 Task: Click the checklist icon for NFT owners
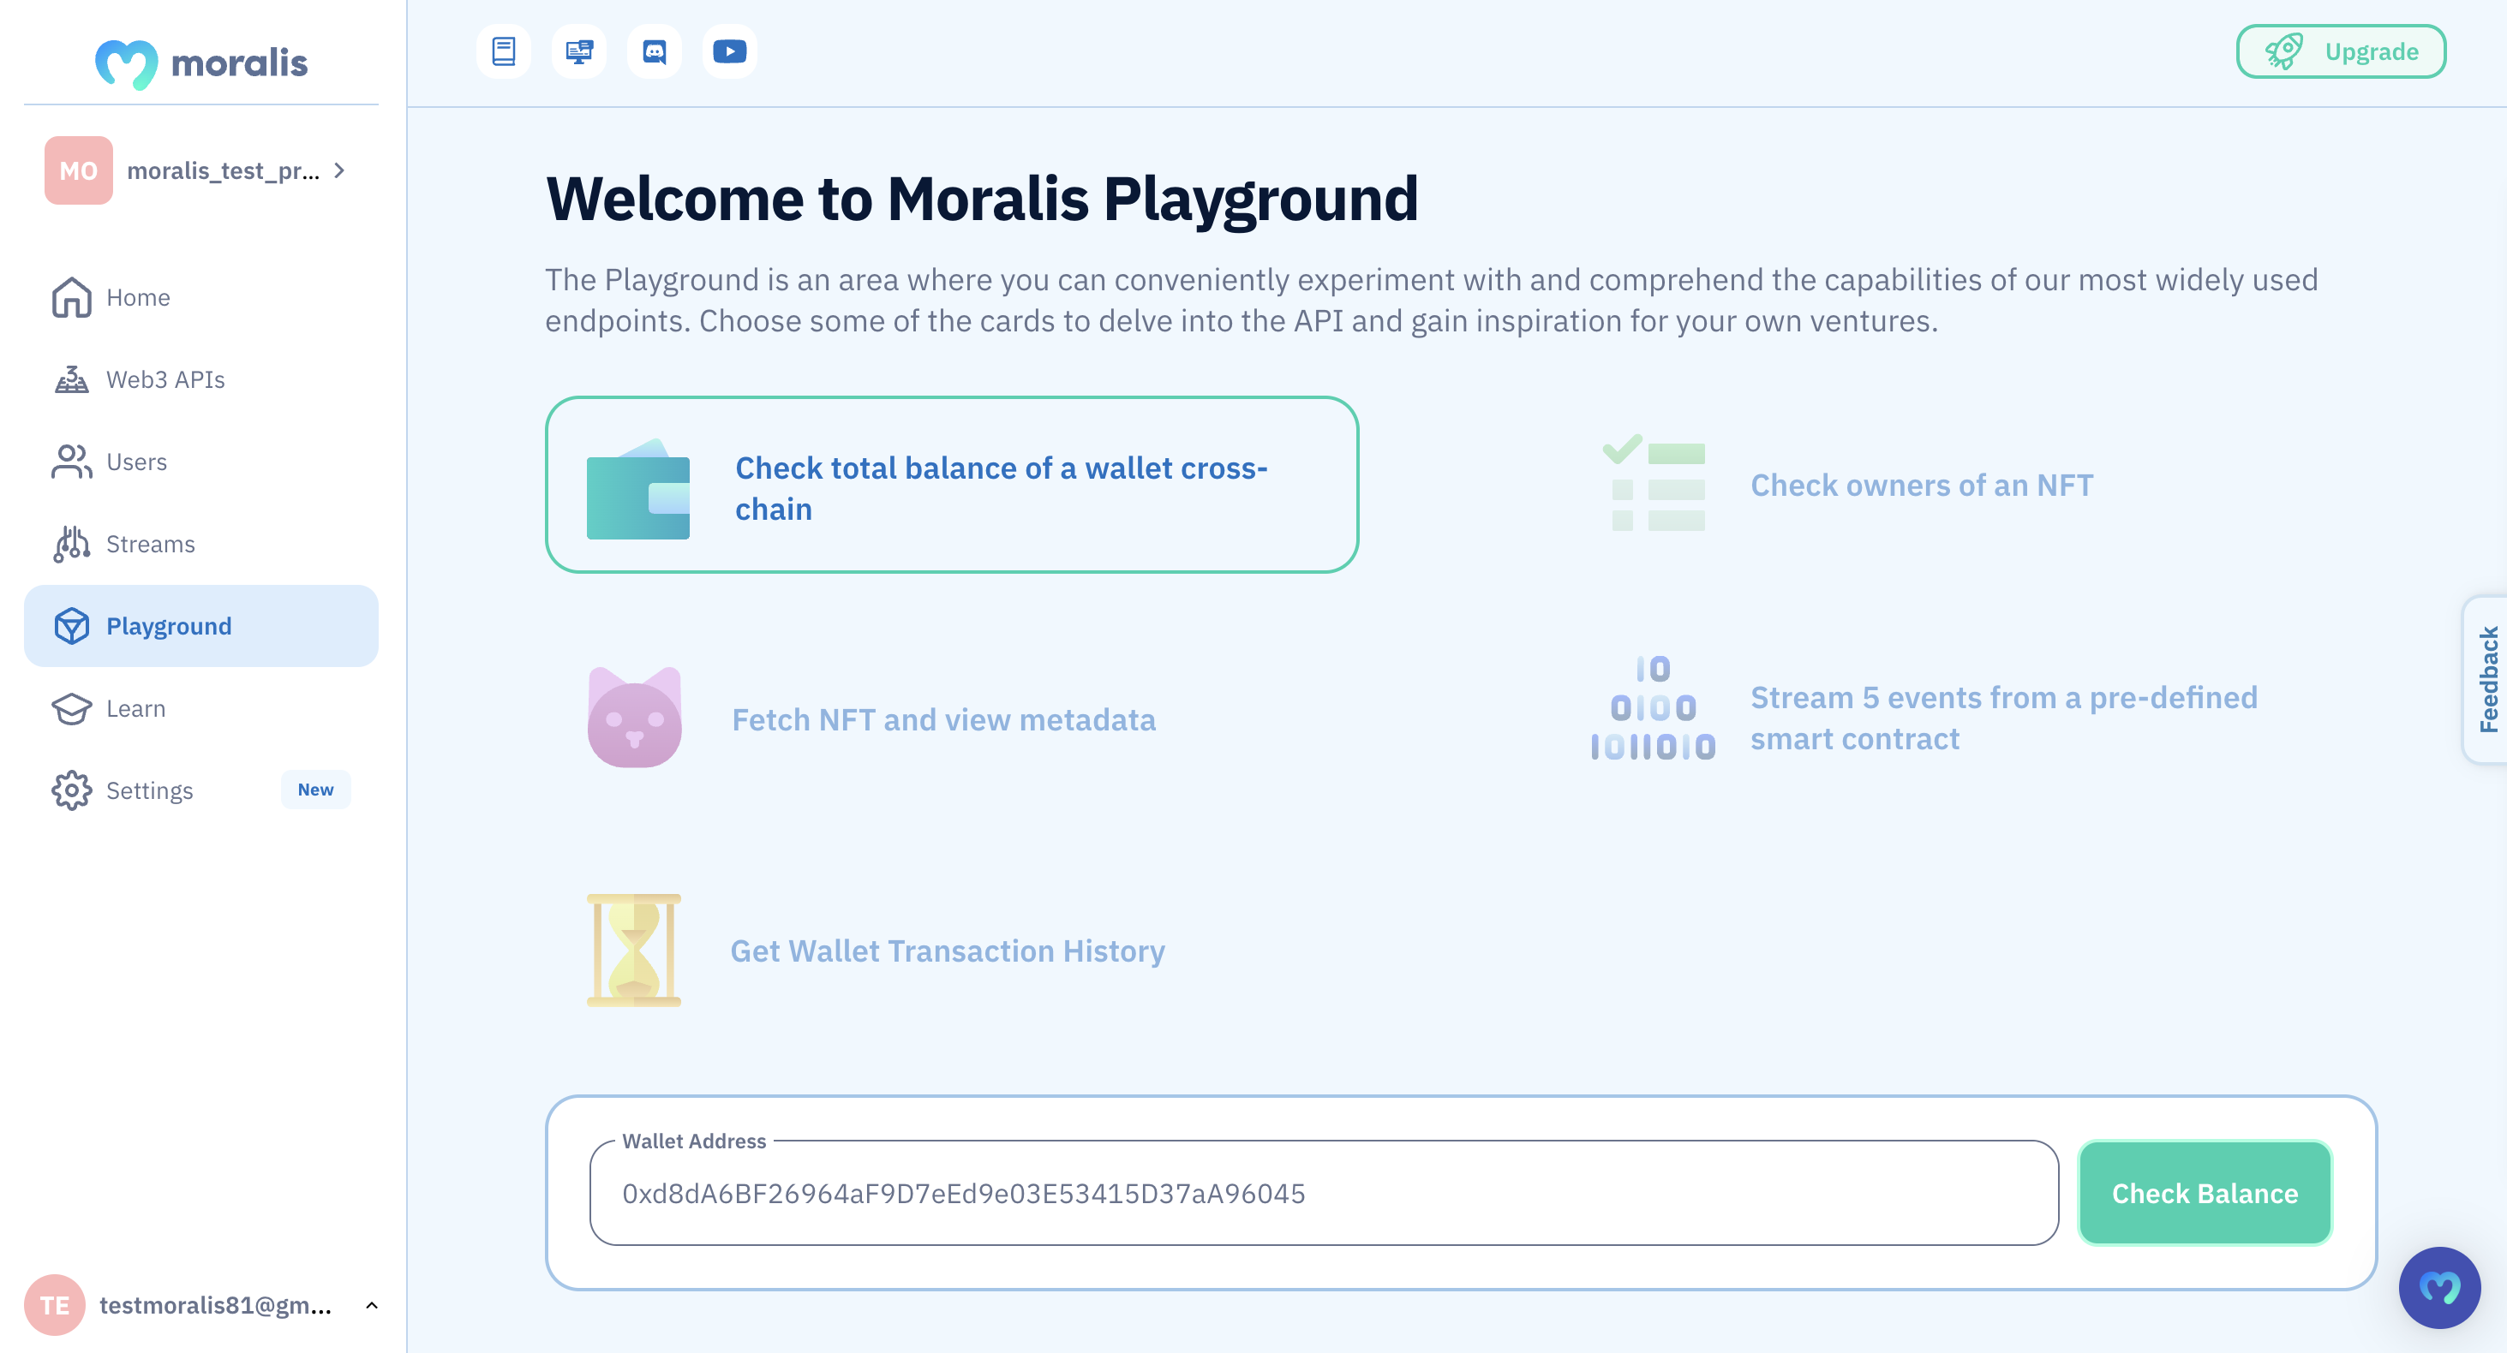pyautogui.click(x=1654, y=482)
